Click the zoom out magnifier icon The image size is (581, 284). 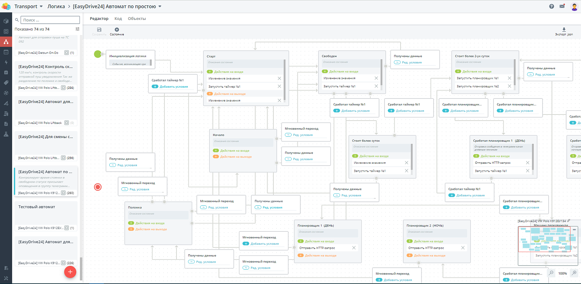tap(551, 273)
